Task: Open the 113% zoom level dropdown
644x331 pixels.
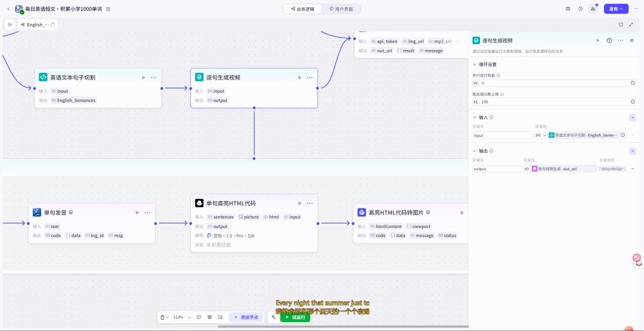Action: 182,317
